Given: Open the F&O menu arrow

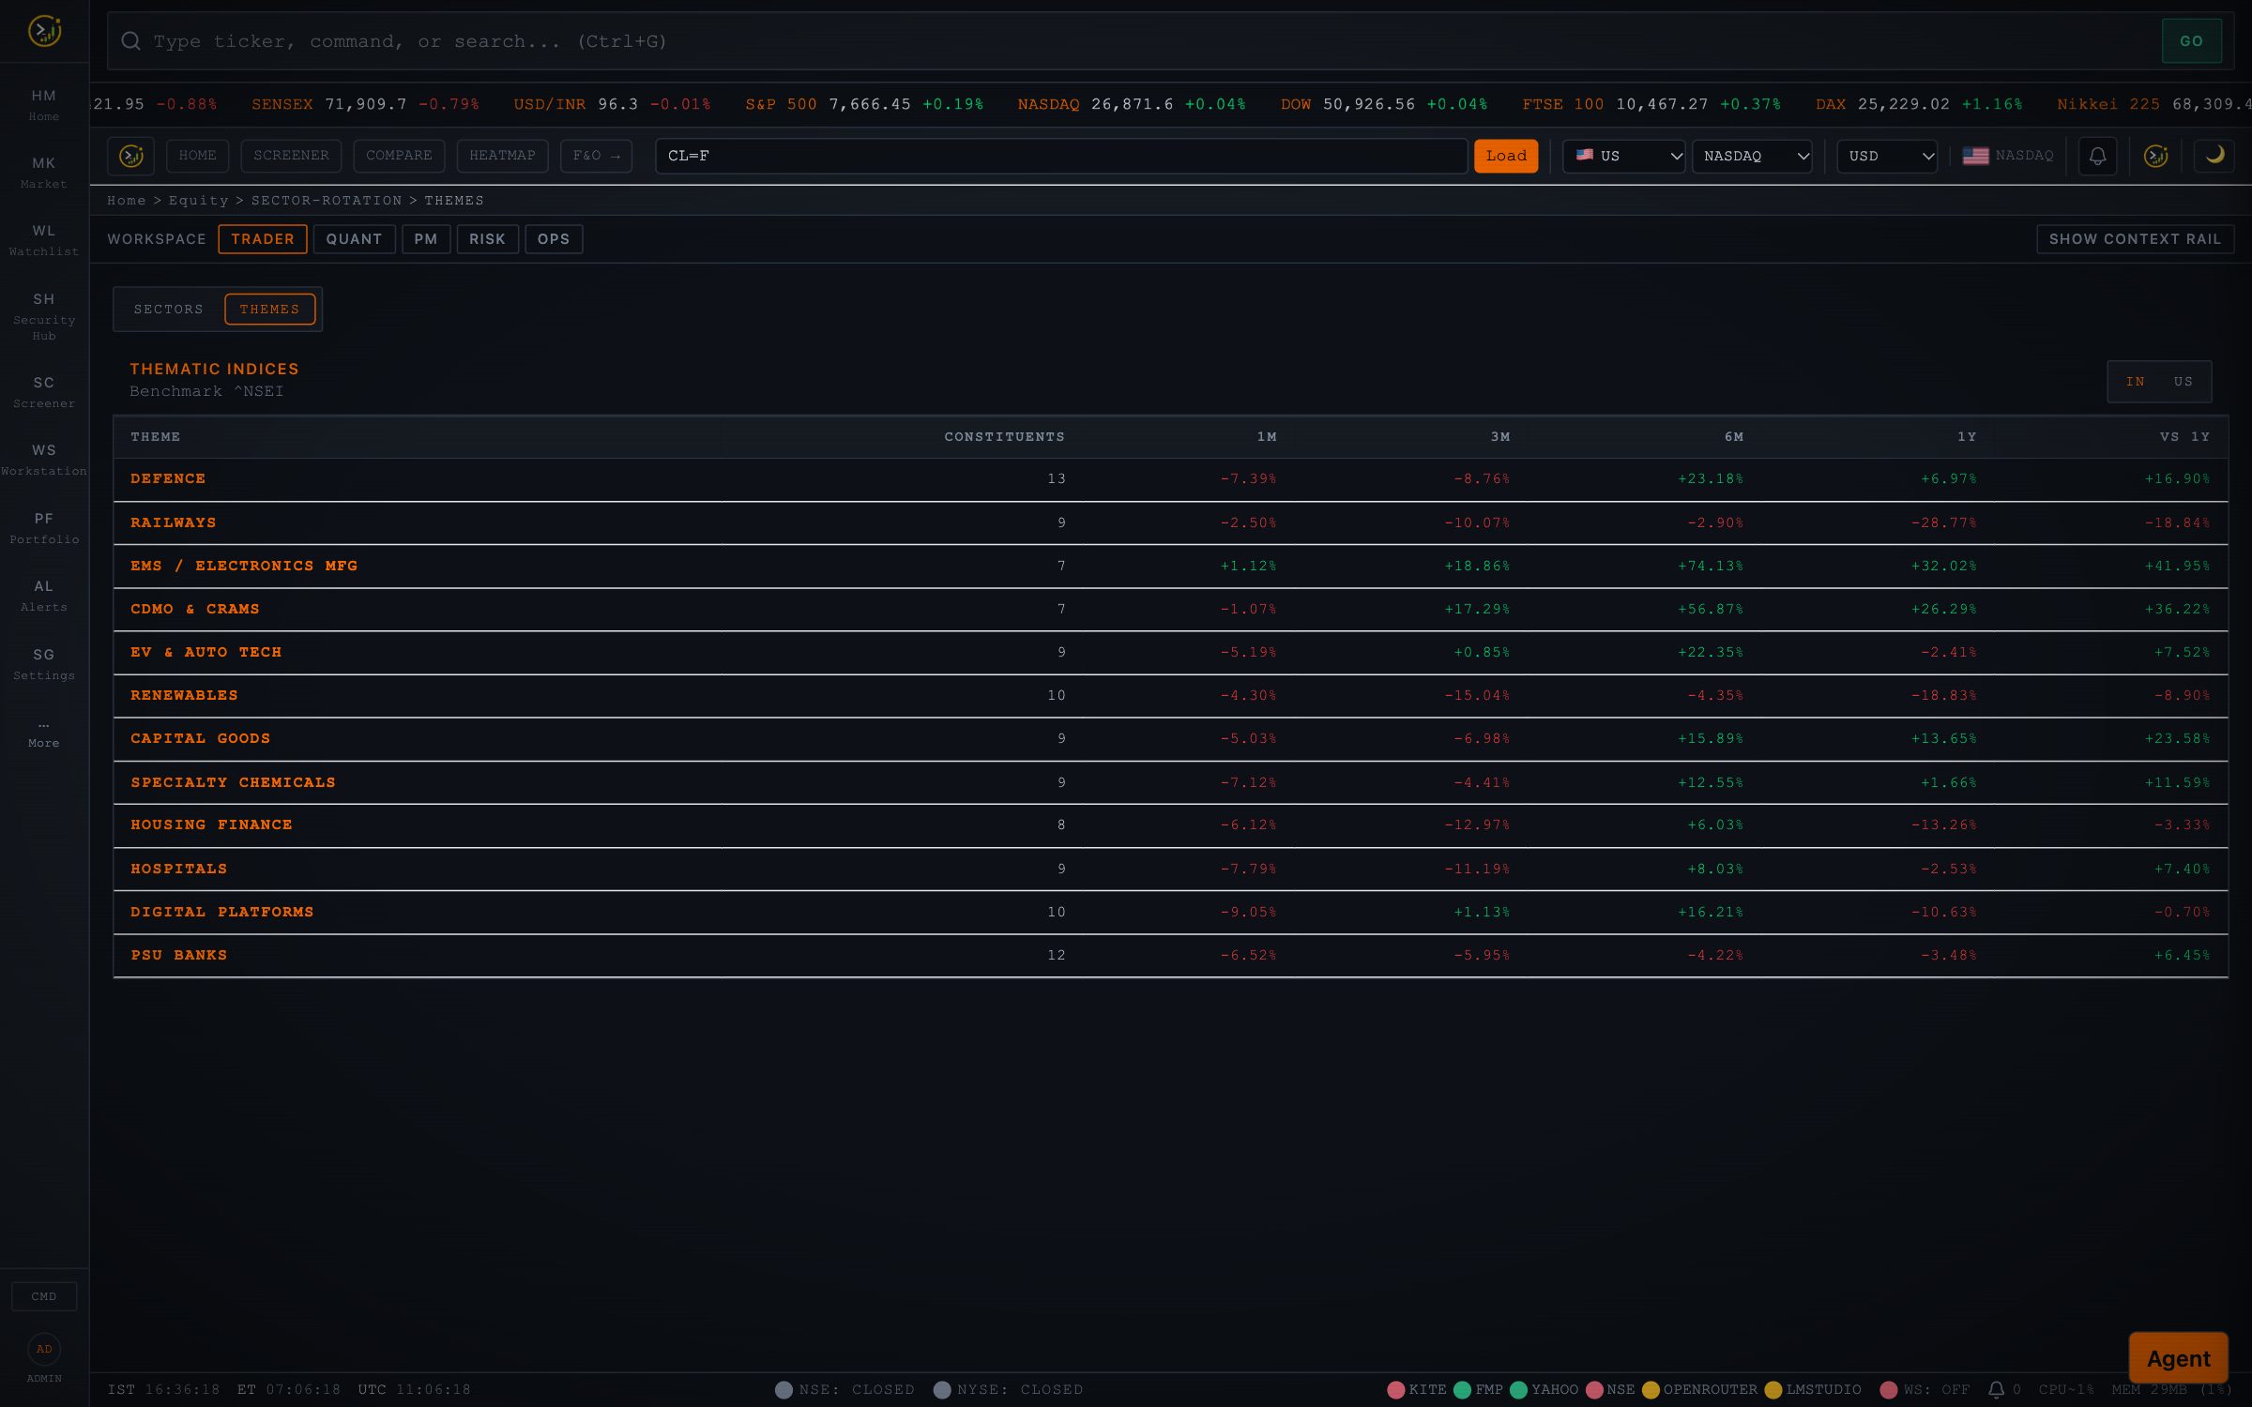Looking at the screenshot, I should (596, 156).
